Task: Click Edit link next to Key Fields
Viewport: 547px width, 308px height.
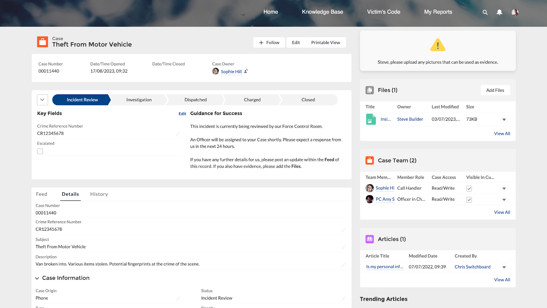Action: pos(182,114)
